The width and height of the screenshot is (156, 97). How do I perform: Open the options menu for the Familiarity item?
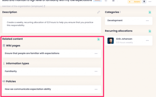pos(96,71)
